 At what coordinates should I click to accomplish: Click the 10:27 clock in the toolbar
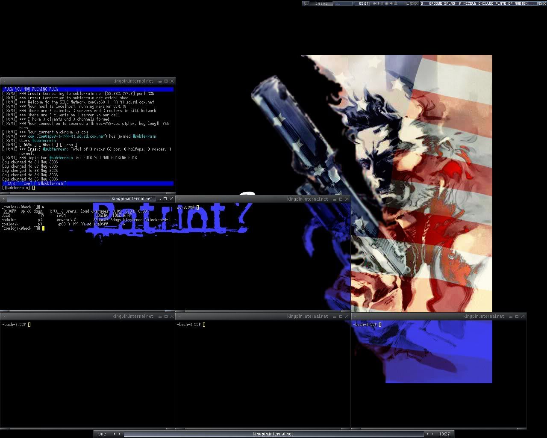click(444, 434)
